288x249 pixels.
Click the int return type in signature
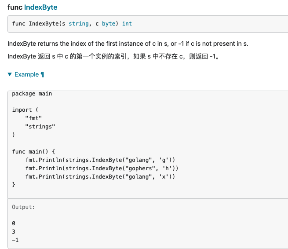127,24
